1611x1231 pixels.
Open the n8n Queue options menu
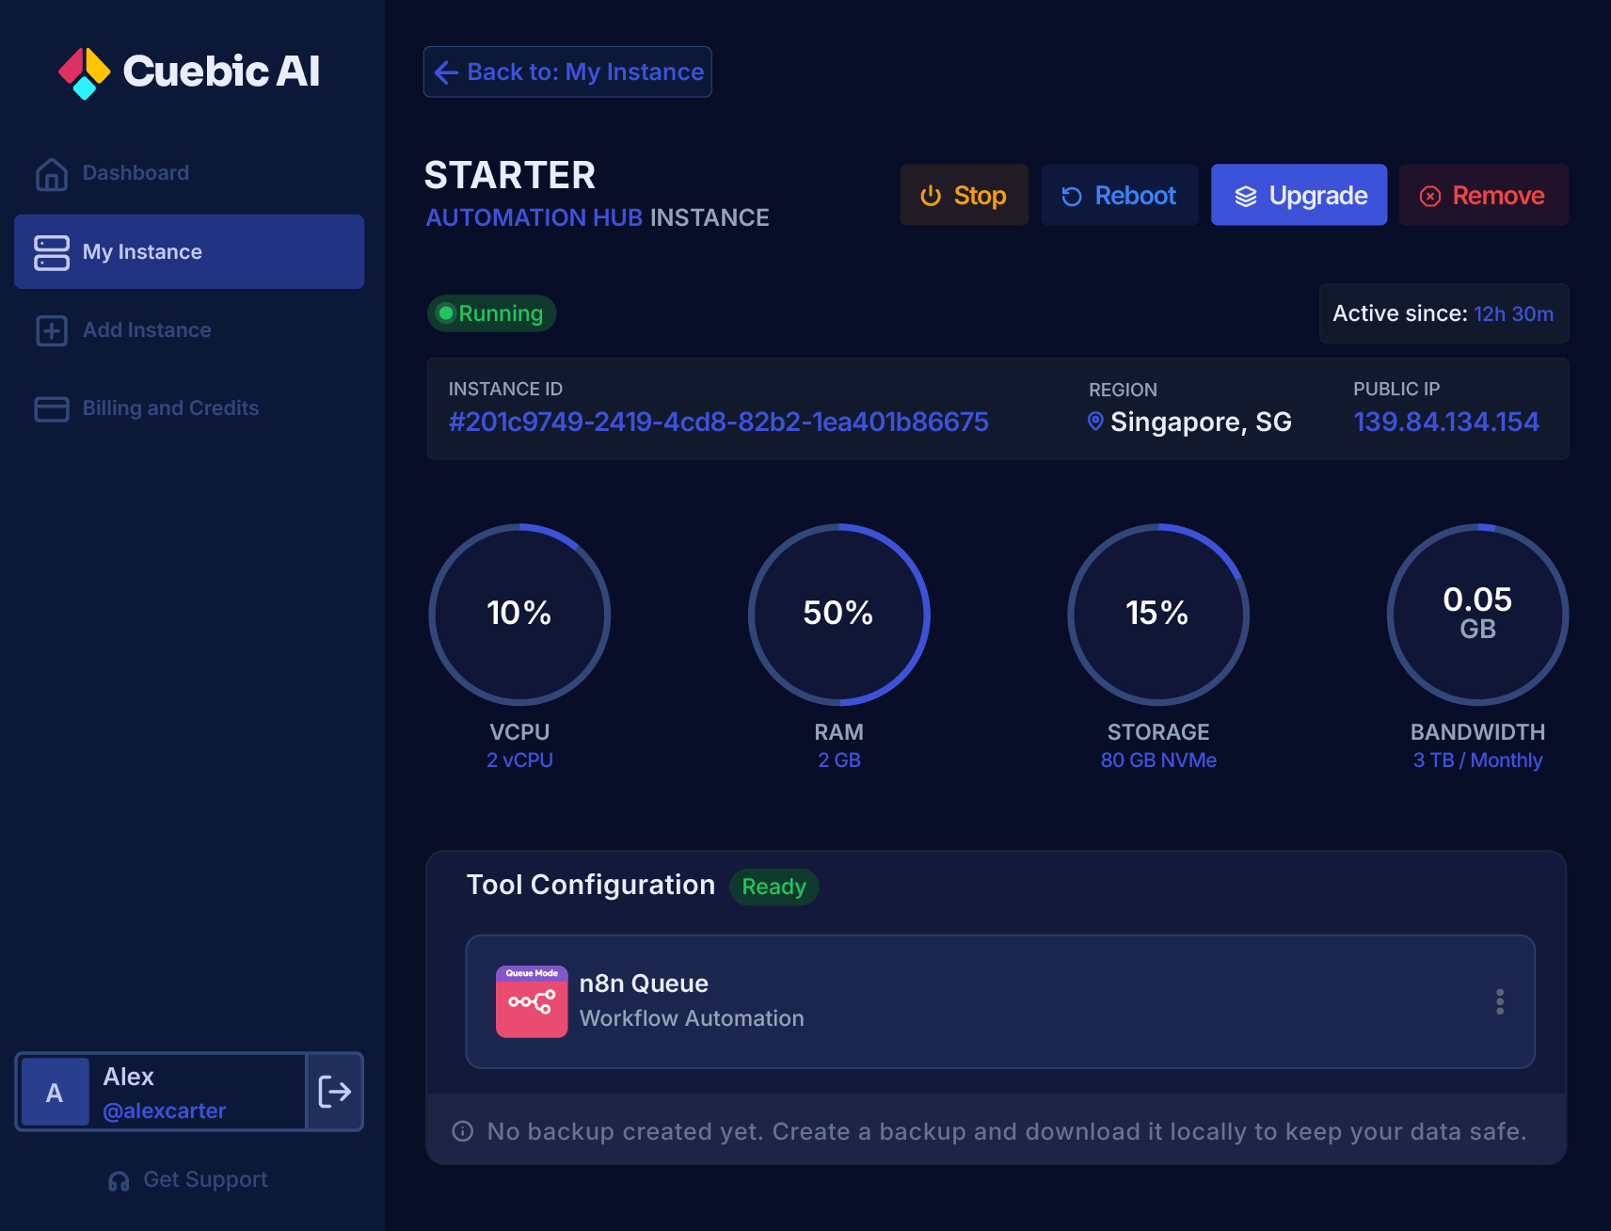(1499, 1003)
